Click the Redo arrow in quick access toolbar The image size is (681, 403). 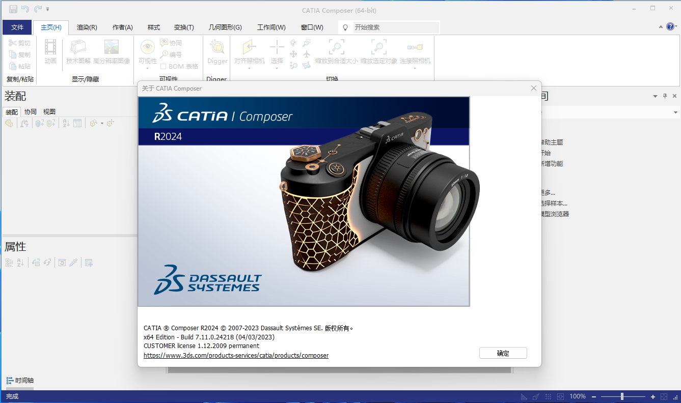click(38, 9)
